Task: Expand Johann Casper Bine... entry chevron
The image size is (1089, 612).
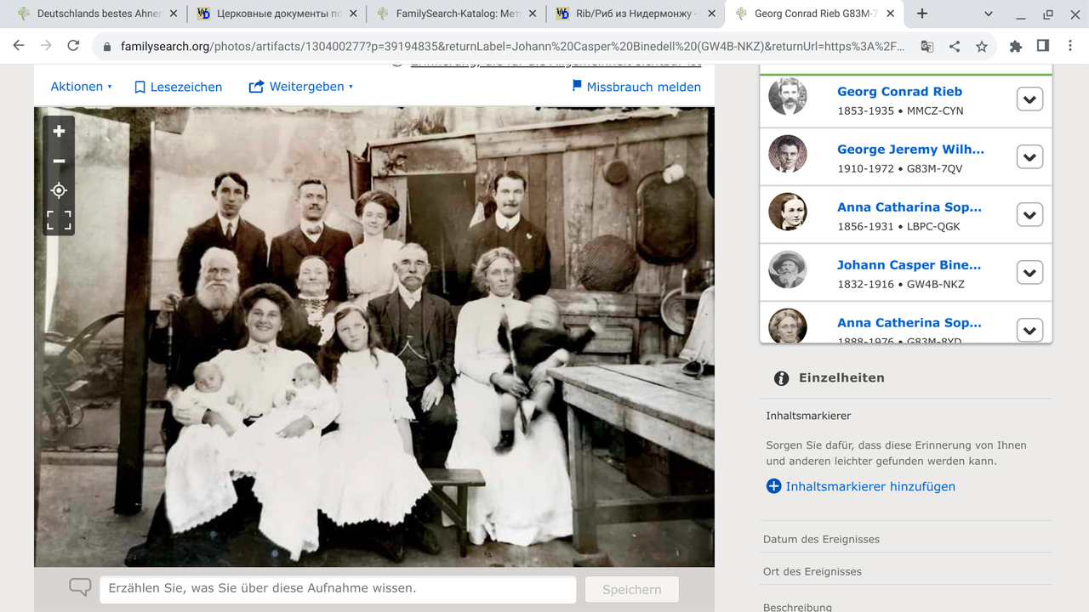Action: coord(1029,273)
